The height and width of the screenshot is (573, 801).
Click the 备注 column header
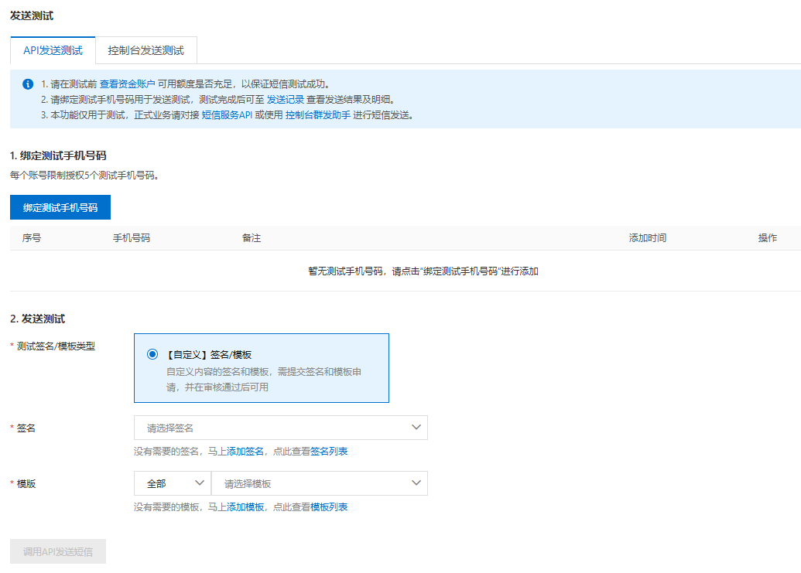point(252,237)
